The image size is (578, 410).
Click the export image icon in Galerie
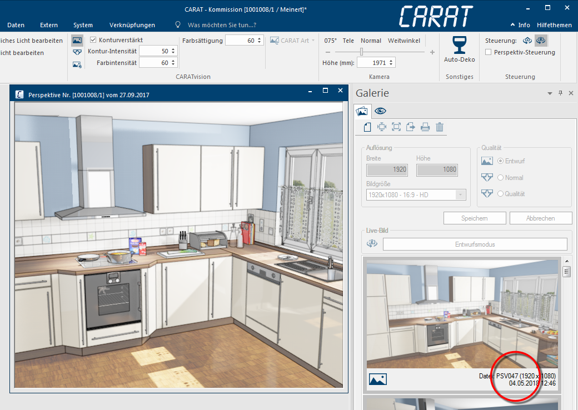coord(411,127)
